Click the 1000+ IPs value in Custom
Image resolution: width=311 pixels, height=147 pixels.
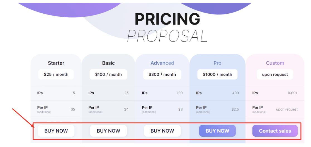pos(292,93)
